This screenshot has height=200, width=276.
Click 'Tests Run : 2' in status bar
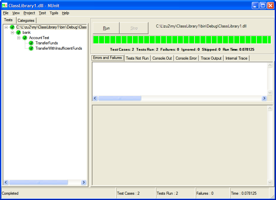click(x=167, y=193)
